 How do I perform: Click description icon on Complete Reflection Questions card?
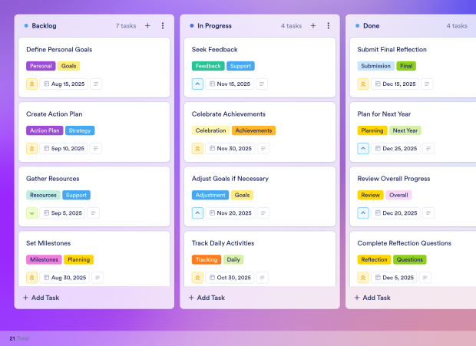point(425,278)
